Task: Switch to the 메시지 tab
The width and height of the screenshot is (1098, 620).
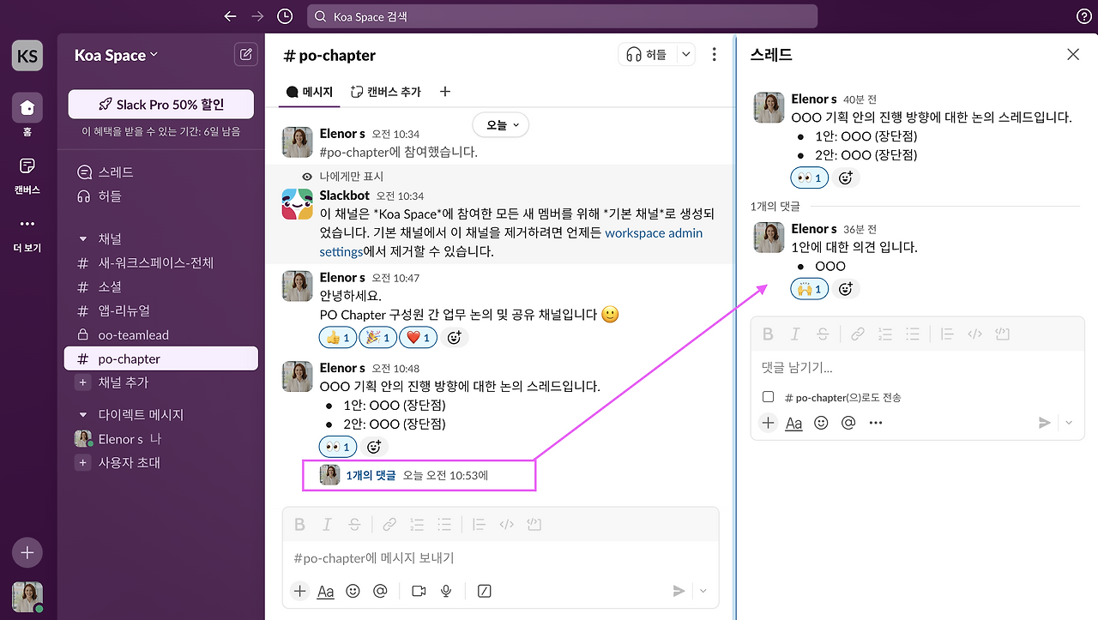Action: (x=309, y=92)
